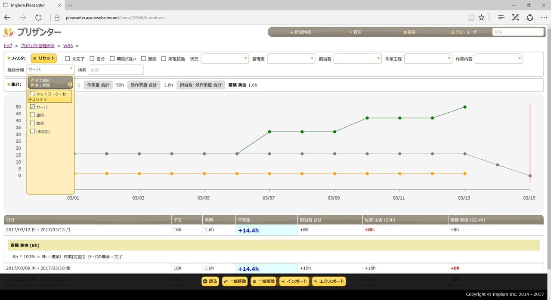
Task: Toggle the 自分 checkbox
Action: [92, 59]
